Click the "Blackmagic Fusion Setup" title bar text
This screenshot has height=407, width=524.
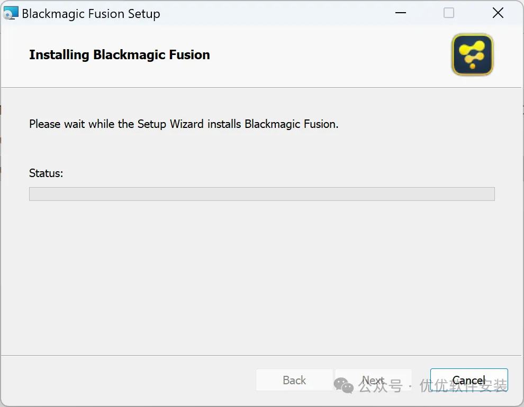click(91, 14)
